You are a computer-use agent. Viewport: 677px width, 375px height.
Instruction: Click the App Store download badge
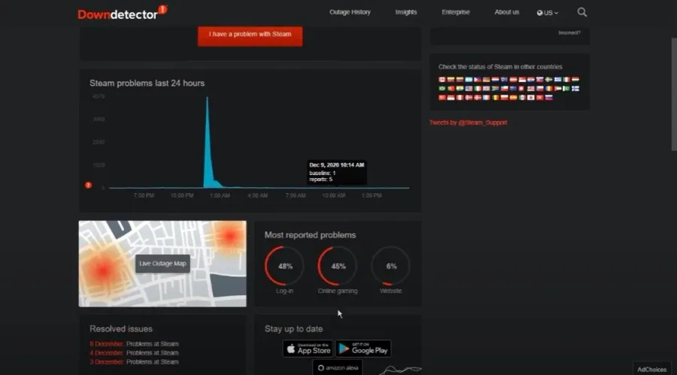pos(308,349)
